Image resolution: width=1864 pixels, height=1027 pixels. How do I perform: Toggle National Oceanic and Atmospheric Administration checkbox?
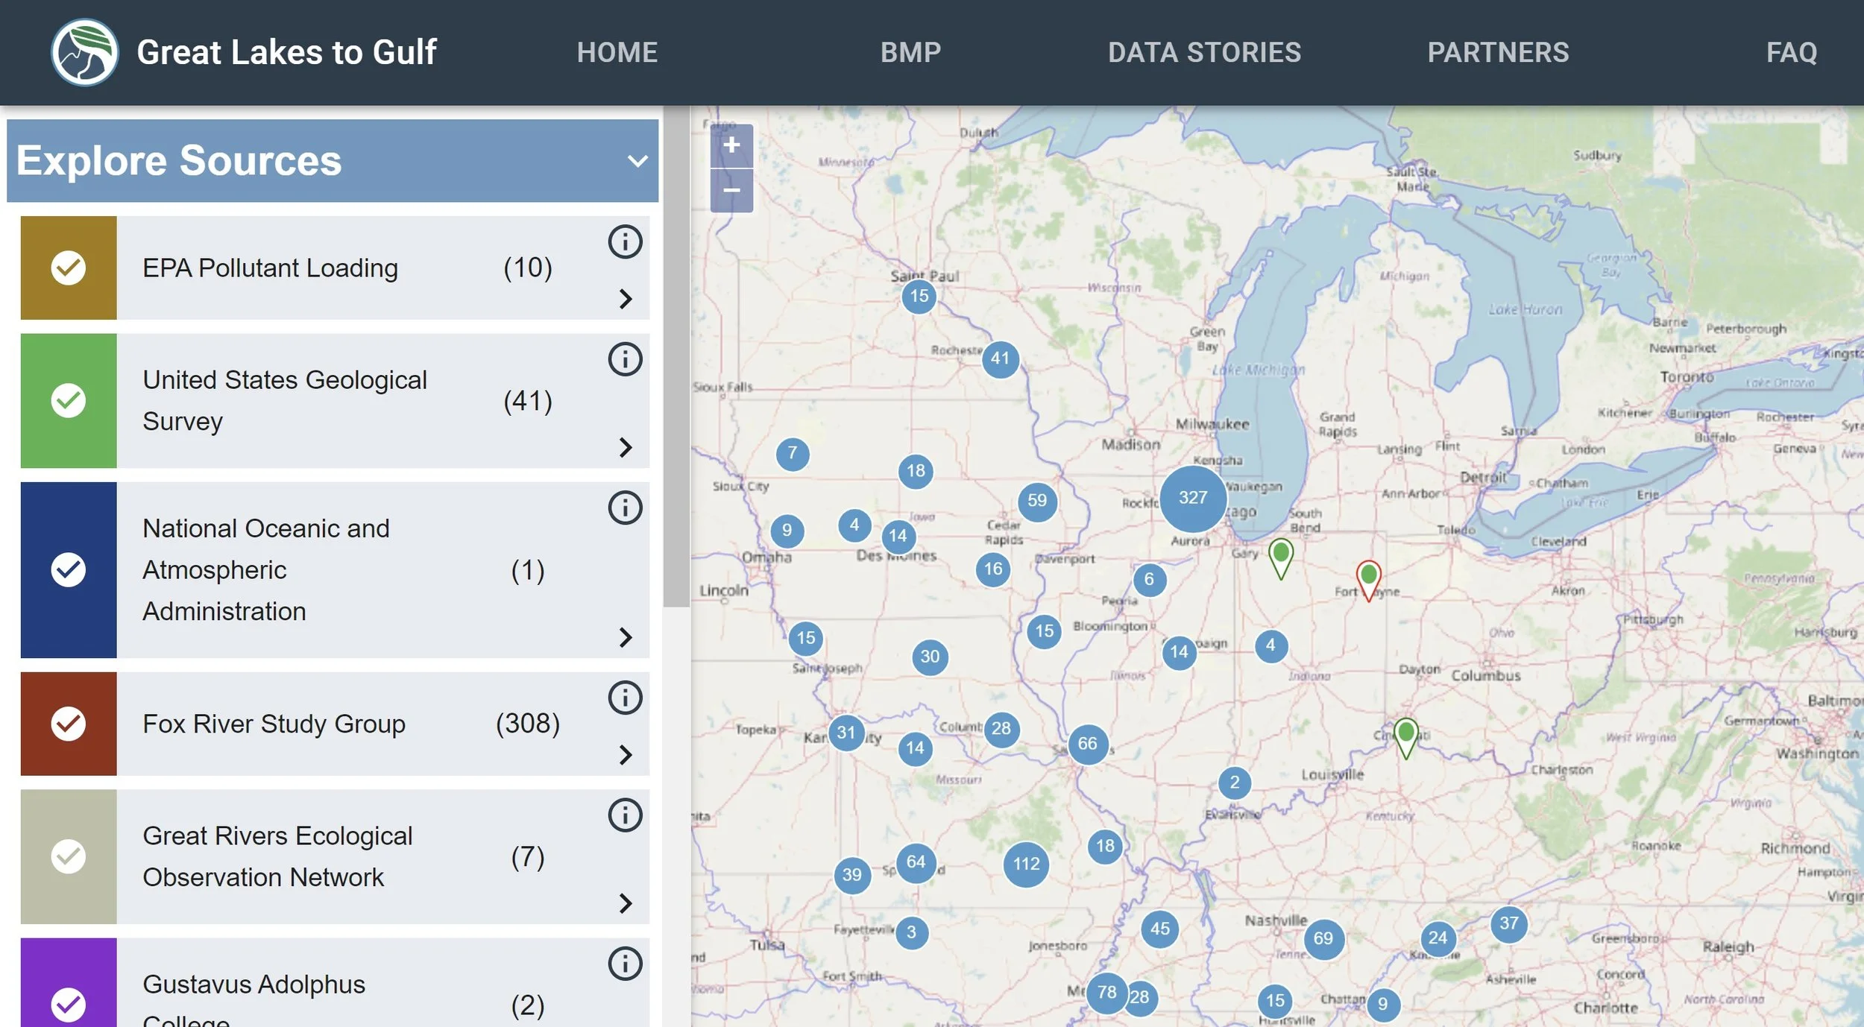(x=69, y=570)
